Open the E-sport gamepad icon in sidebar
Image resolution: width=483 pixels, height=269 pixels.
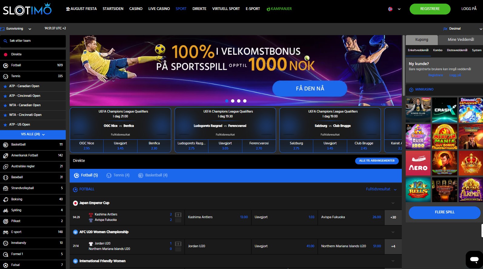coord(5,232)
